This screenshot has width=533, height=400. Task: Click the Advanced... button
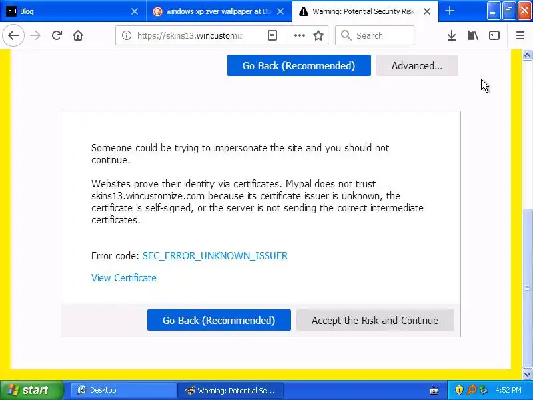[417, 65]
